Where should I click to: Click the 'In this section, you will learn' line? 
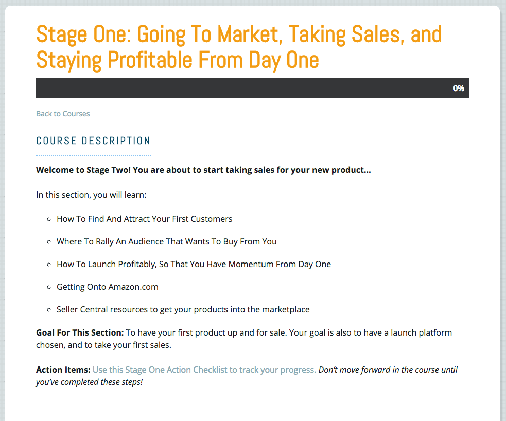pos(91,195)
